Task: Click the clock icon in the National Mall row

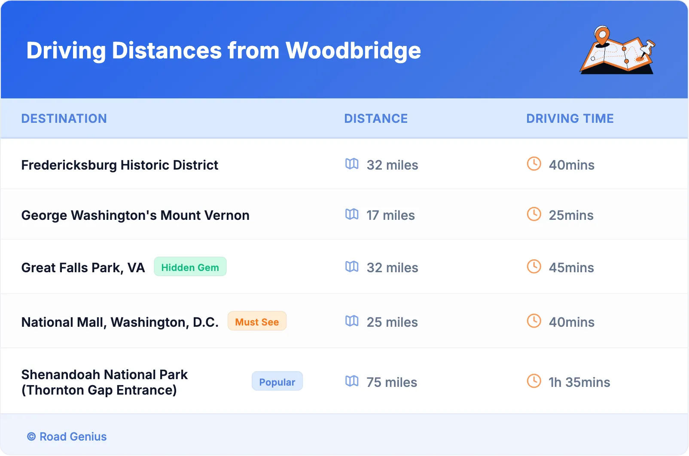Action: pyautogui.click(x=534, y=321)
